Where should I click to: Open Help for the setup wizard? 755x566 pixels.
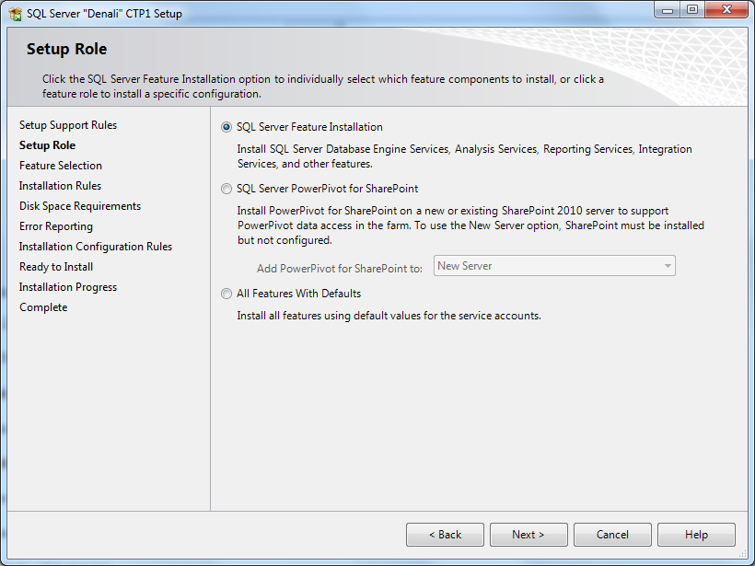click(696, 535)
